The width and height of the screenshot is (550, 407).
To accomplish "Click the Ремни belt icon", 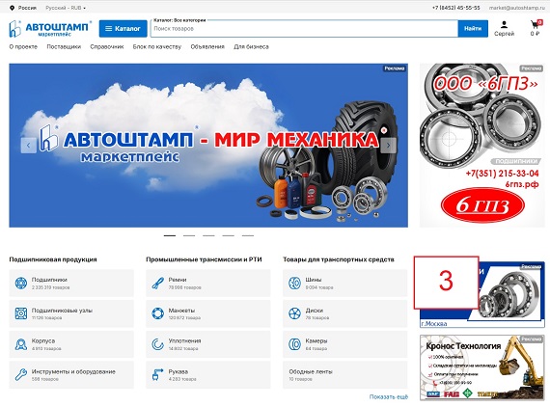I will tap(157, 283).
